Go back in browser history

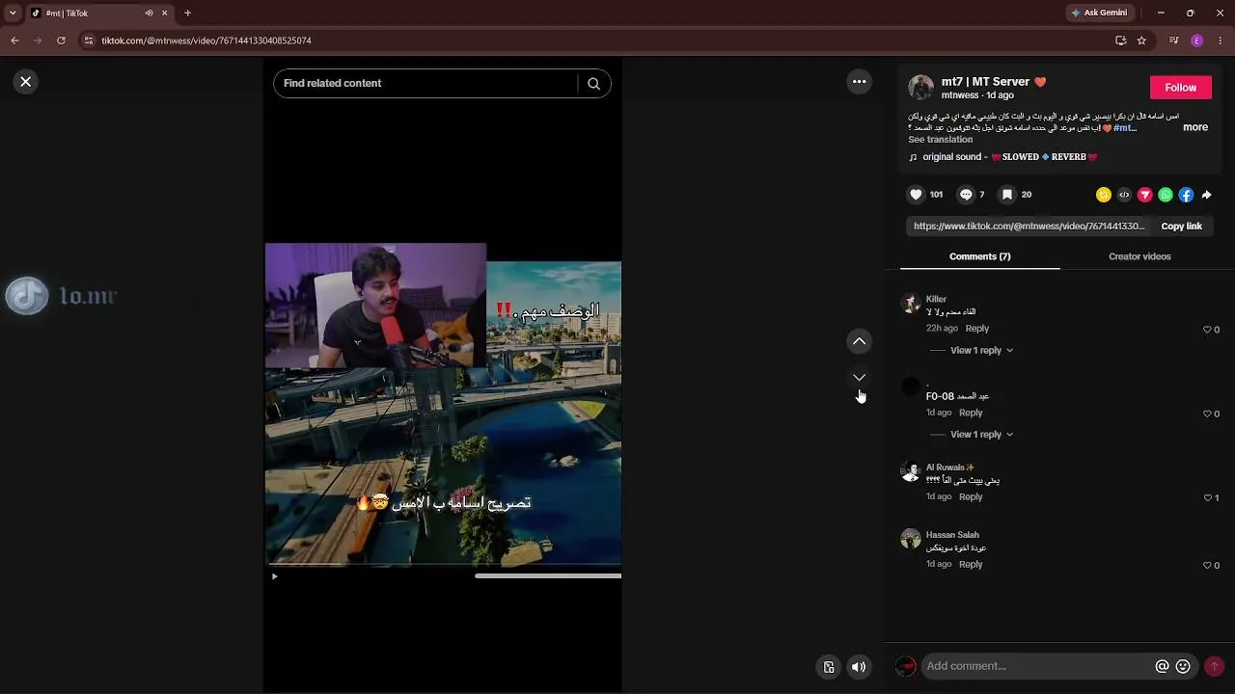(14, 40)
